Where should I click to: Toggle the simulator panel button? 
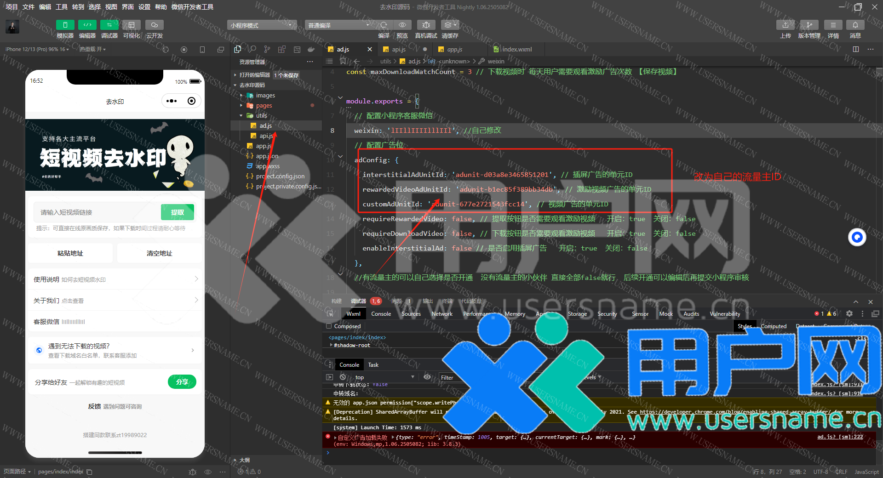point(65,25)
